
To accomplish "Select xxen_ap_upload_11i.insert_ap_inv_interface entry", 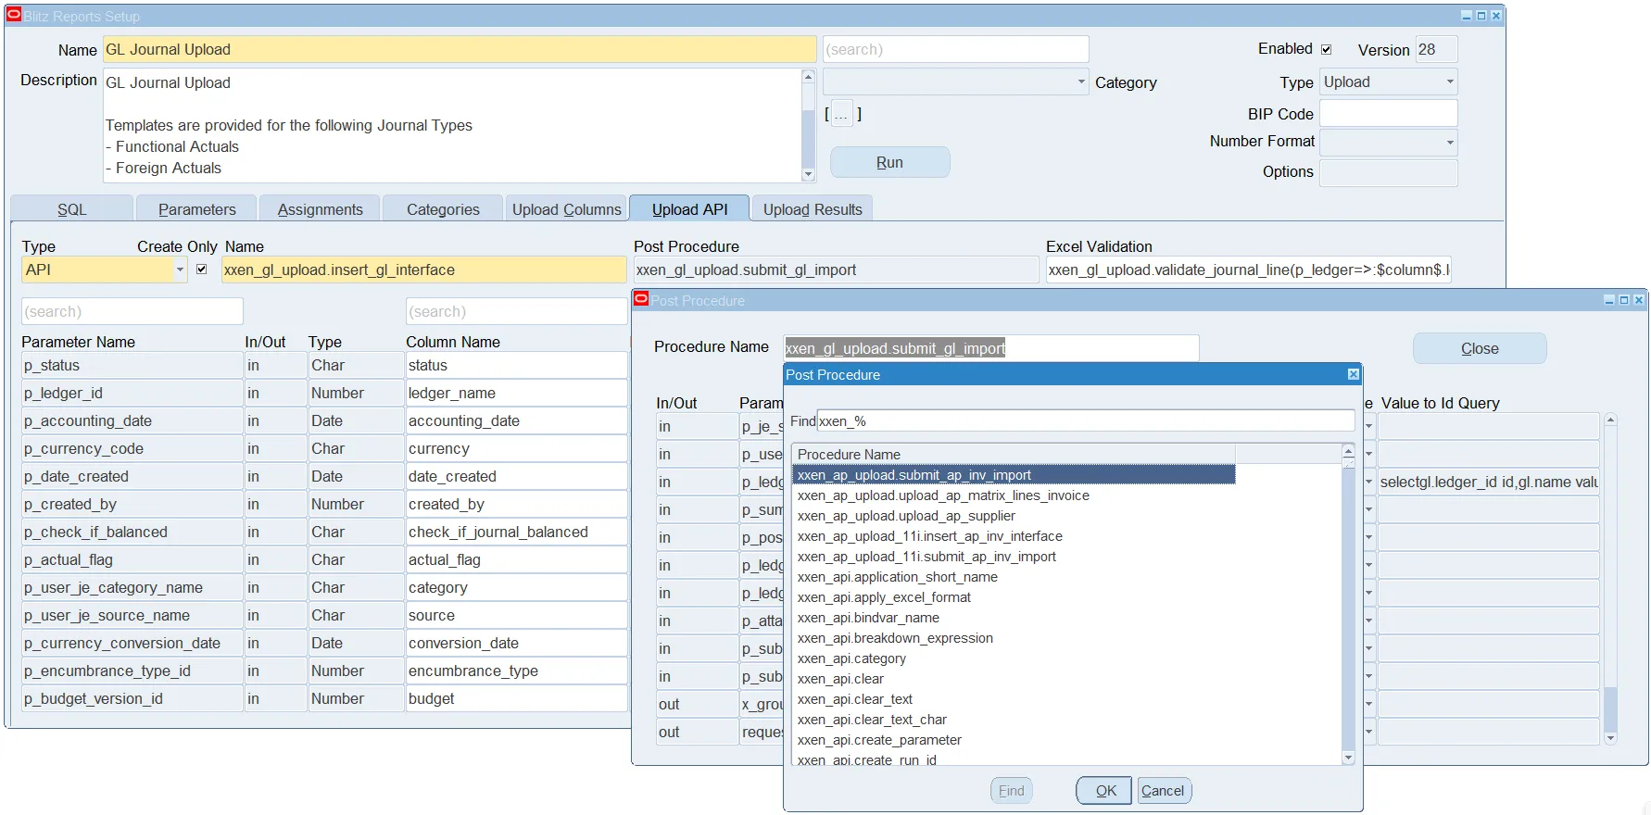I will 929,536.
